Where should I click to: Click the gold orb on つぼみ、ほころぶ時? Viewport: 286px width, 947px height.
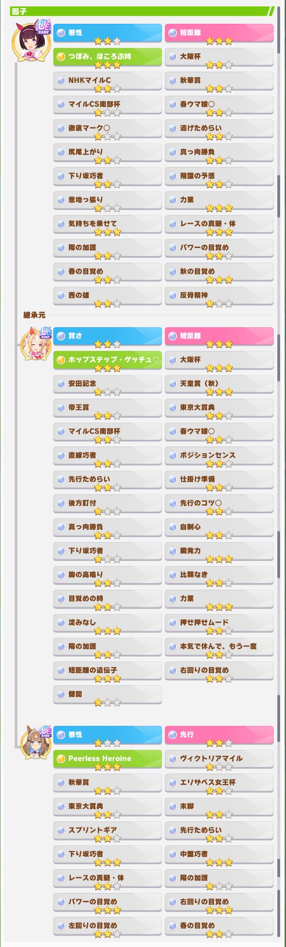(x=61, y=57)
